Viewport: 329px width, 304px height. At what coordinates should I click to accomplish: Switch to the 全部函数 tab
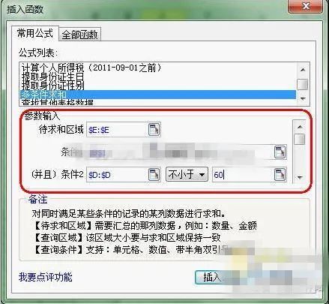click(79, 35)
